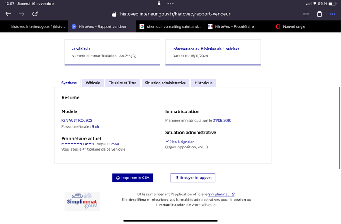The image size is (341, 224).
Task: Click the owner name M***********U A****D
Action: (x=78, y=144)
